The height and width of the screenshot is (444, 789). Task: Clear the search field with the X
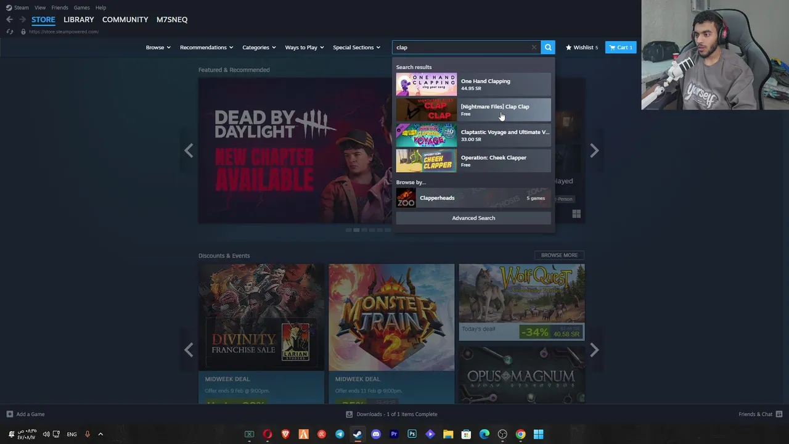point(534,47)
